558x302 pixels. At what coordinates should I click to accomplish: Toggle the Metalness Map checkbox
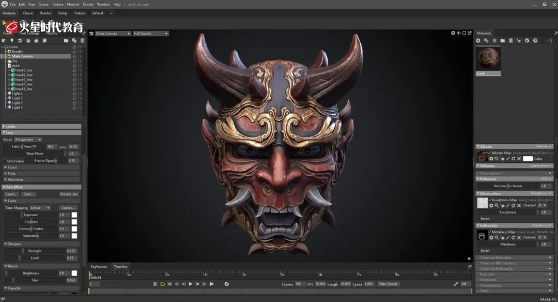[490, 232]
